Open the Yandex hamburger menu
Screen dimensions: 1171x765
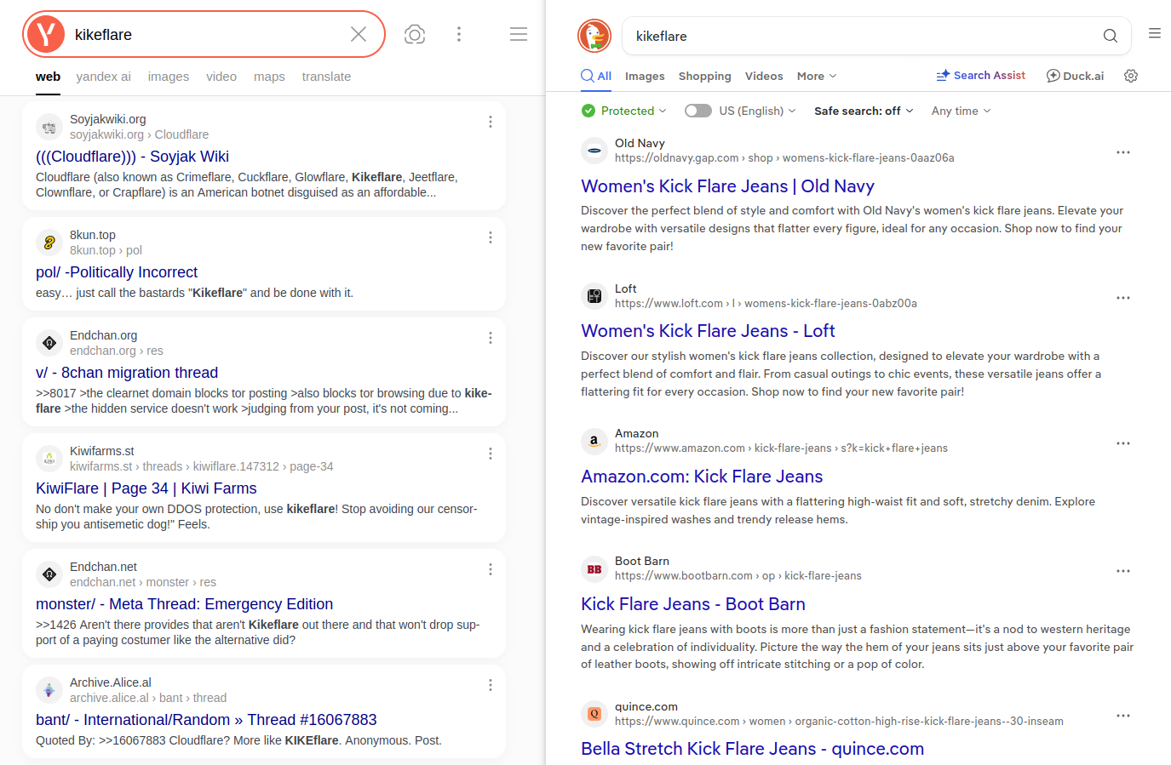[519, 34]
